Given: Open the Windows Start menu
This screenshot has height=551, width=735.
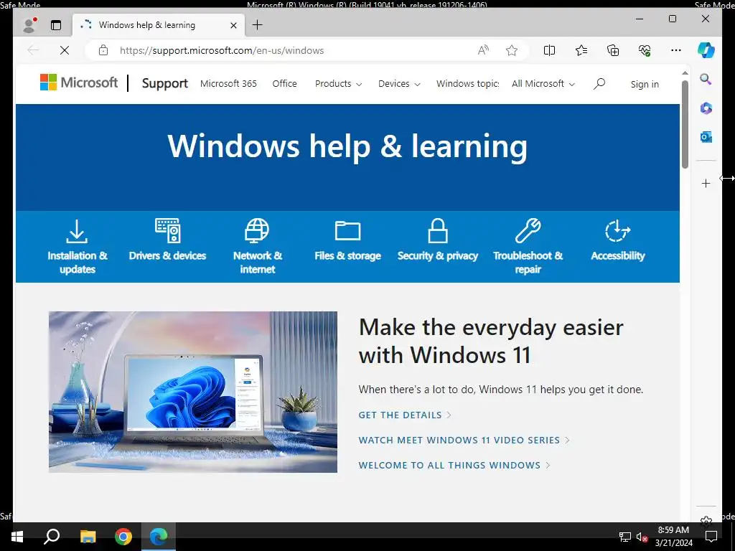Looking at the screenshot, I should (17, 537).
